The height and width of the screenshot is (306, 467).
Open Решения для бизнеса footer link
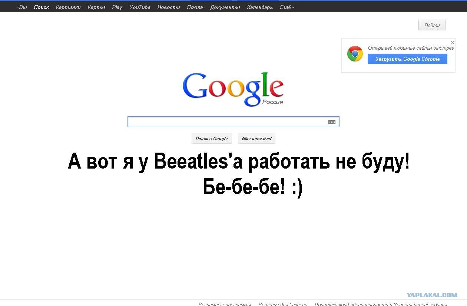[283, 304]
